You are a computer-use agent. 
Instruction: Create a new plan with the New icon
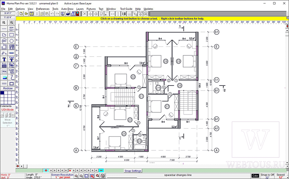tap(21, 14)
